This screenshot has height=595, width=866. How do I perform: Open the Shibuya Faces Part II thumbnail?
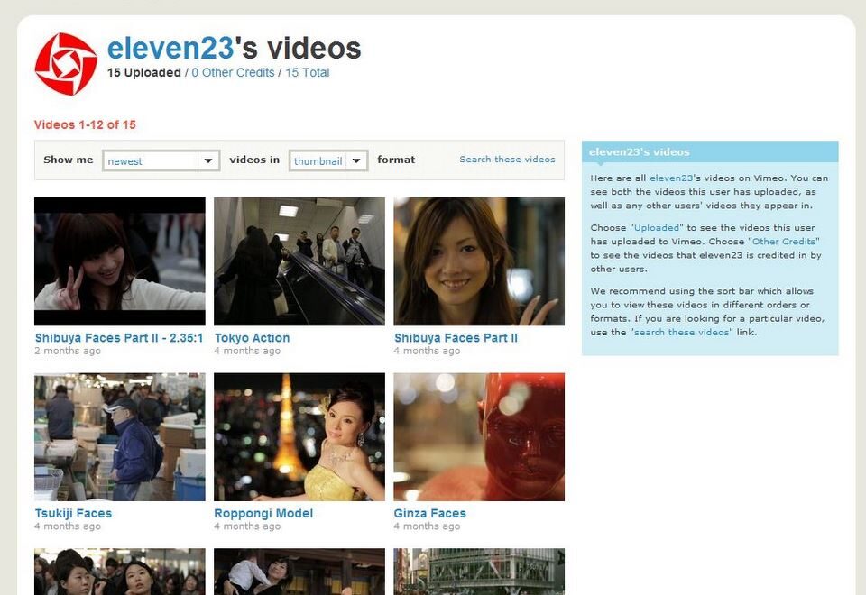point(479,261)
